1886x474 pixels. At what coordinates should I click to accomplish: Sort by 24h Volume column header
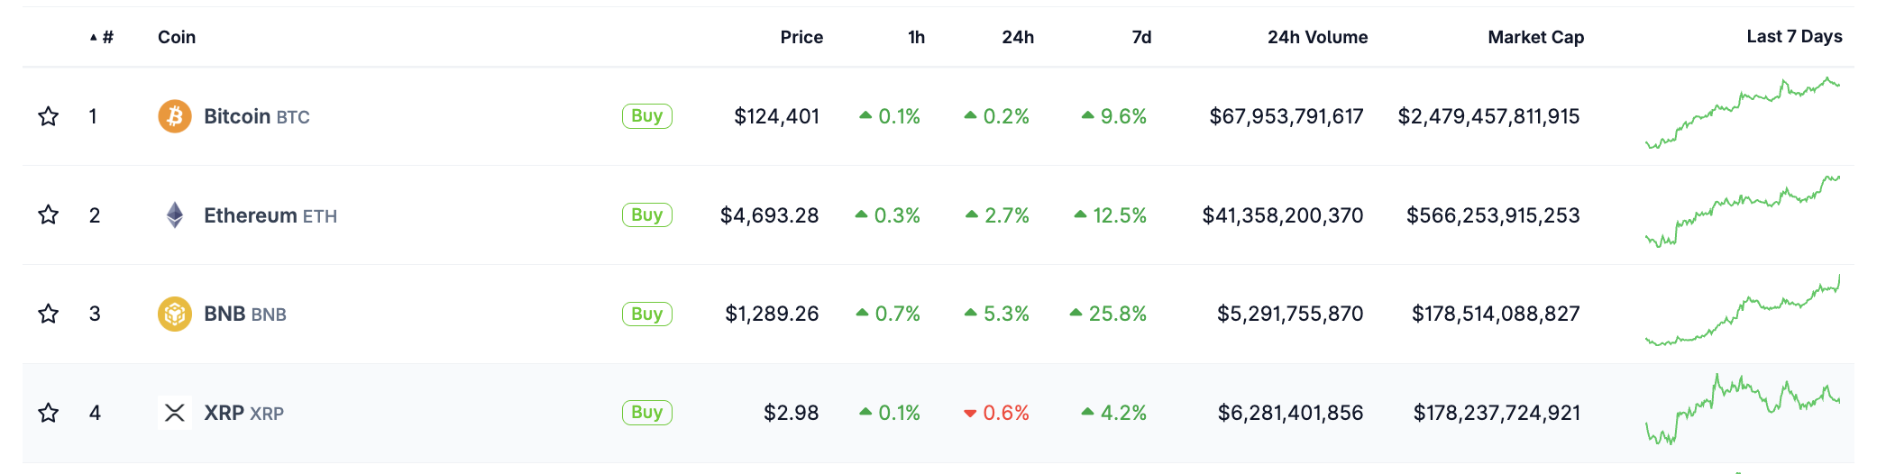click(1317, 37)
